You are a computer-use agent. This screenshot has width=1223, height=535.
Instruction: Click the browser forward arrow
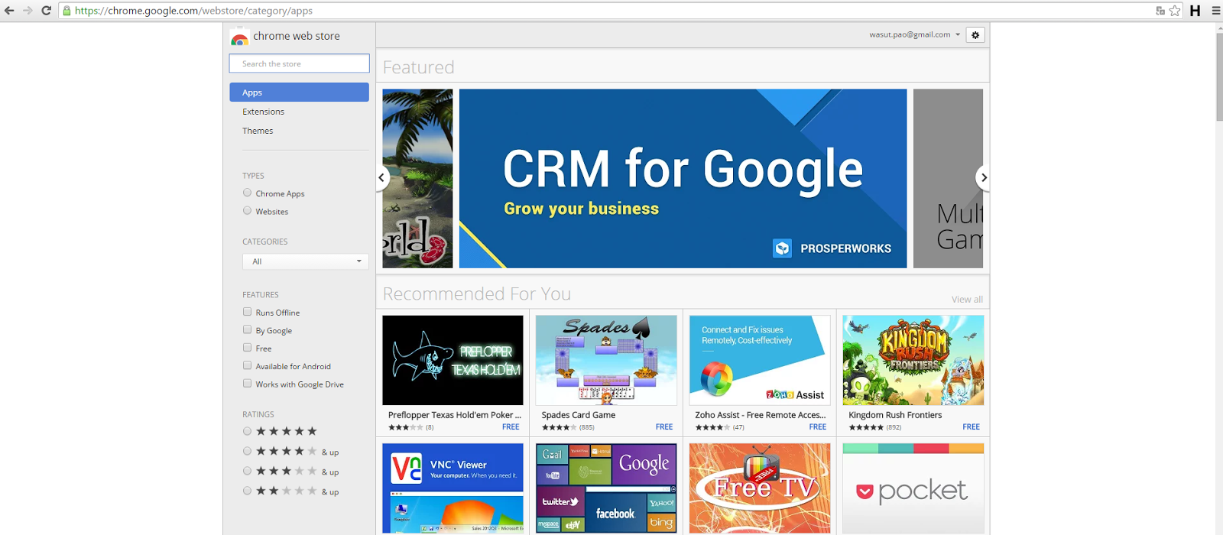click(x=28, y=11)
